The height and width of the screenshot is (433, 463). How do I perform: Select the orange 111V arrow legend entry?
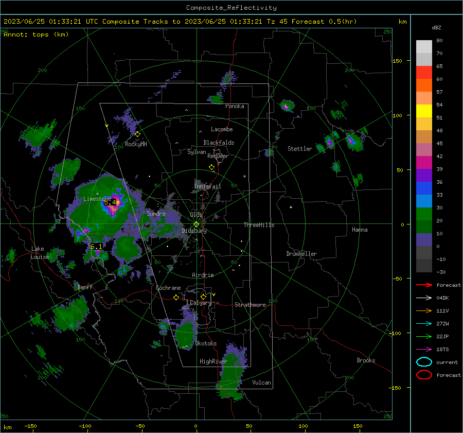[x=424, y=310]
